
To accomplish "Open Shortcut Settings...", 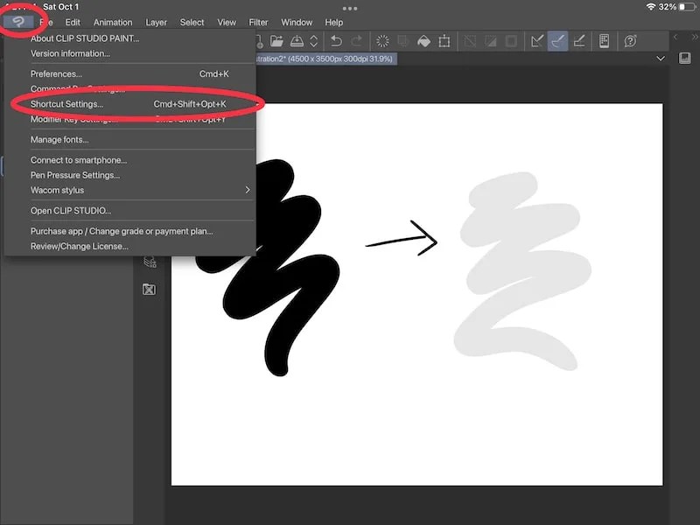I will coord(129,104).
